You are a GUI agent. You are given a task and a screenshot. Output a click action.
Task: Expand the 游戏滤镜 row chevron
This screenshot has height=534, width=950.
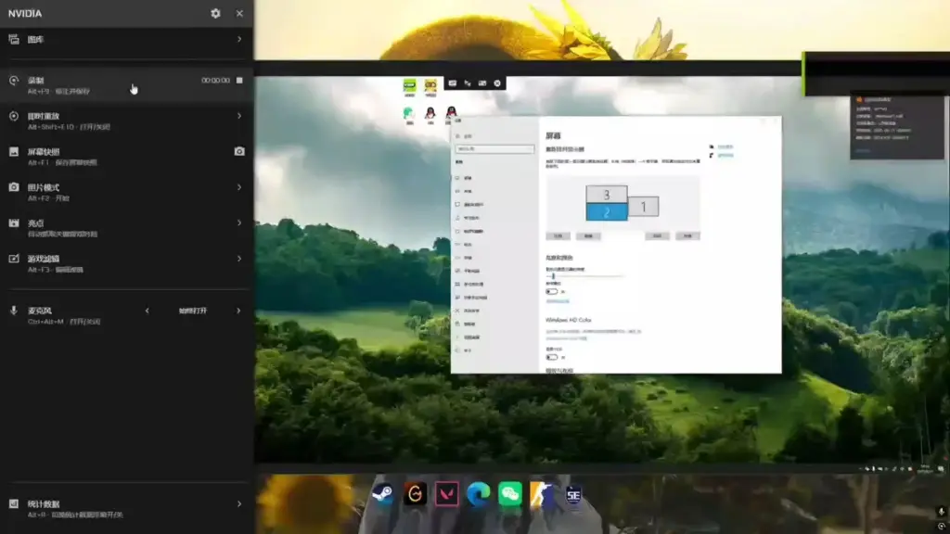(239, 259)
